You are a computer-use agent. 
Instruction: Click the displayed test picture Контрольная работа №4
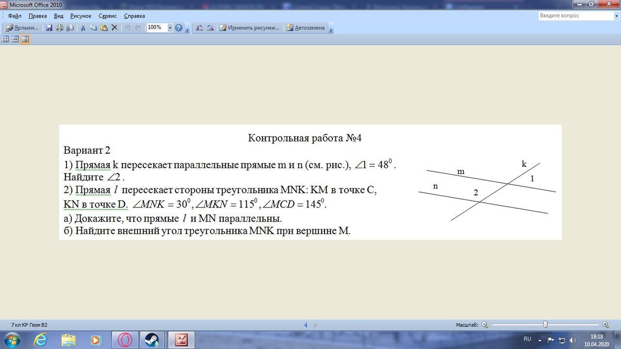coord(310,182)
